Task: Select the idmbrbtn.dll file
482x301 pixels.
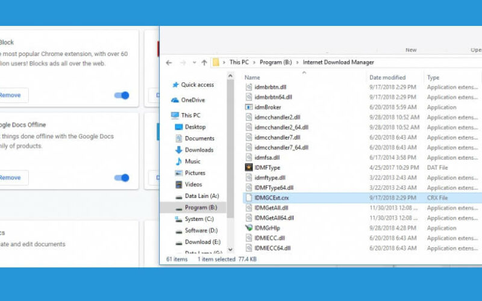Action: (x=270, y=87)
